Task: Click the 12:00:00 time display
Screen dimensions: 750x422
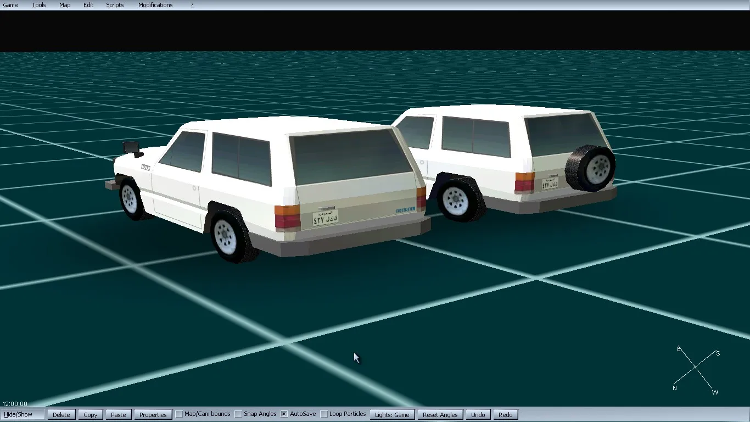Action: coord(15,404)
